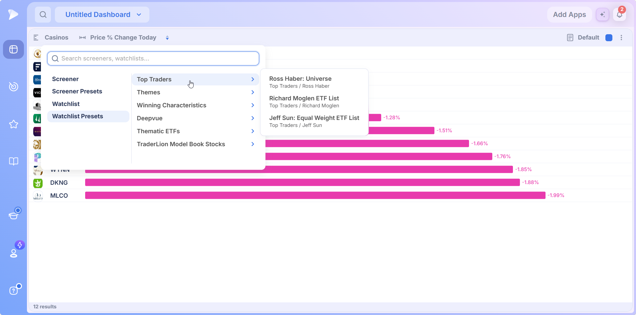
Task: Click the MLCO ticker symbol
Action: [59, 196]
